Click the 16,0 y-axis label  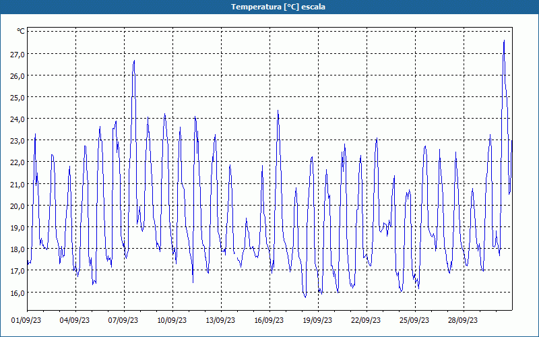pos(18,293)
